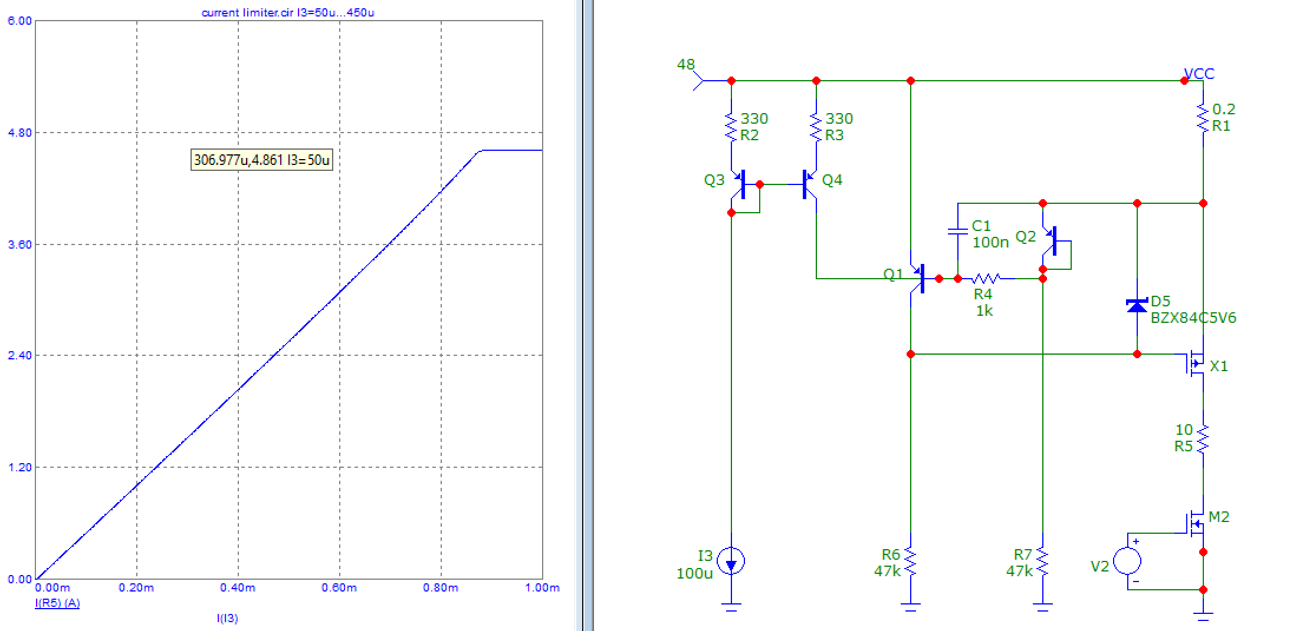Screen dimensions: 1290x631
Task: Select the R7 resistor symbol
Action: (1043, 562)
